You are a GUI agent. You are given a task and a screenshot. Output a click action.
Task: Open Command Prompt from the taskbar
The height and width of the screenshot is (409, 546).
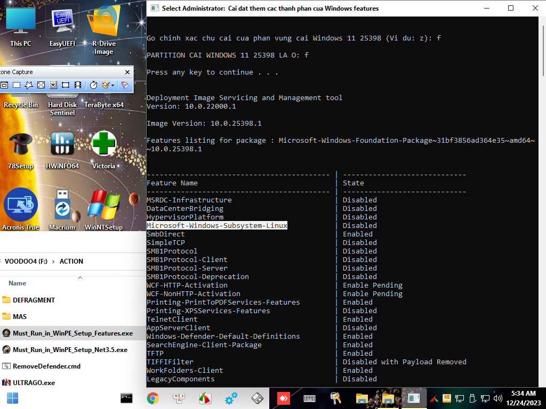126,398
